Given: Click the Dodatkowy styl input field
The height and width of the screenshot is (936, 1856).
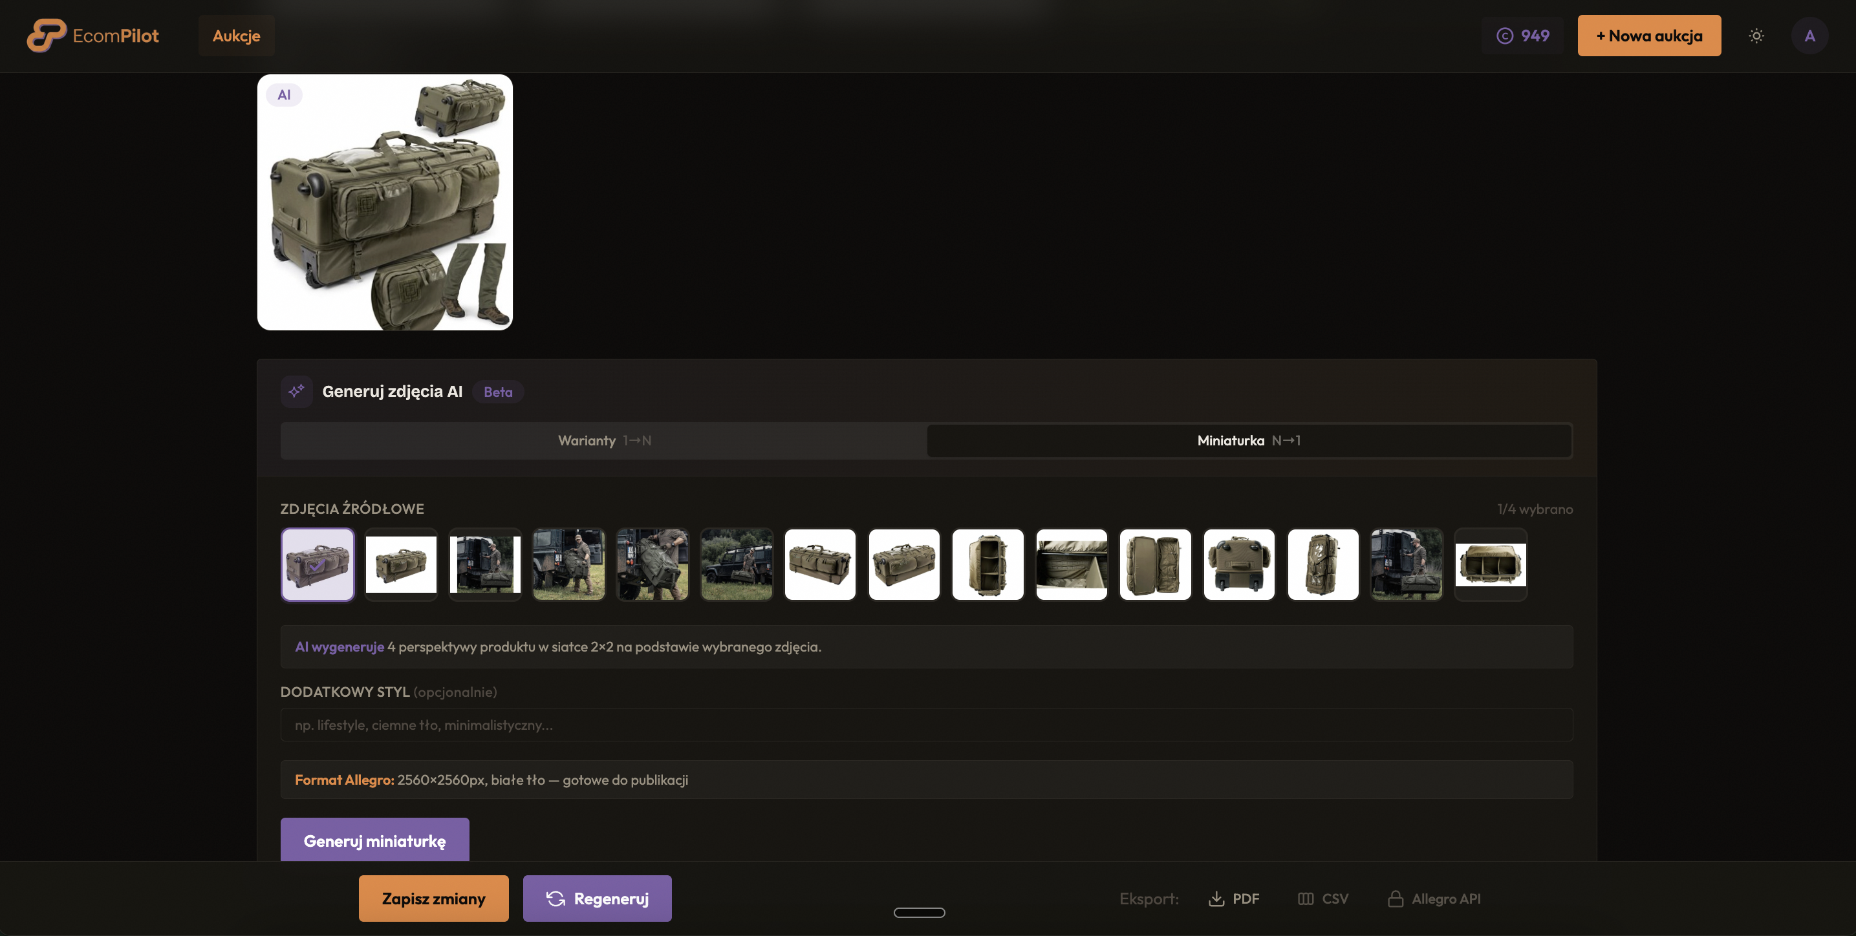Looking at the screenshot, I should [x=926, y=725].
